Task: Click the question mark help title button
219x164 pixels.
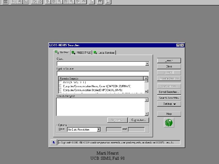Action: point(178,45)
